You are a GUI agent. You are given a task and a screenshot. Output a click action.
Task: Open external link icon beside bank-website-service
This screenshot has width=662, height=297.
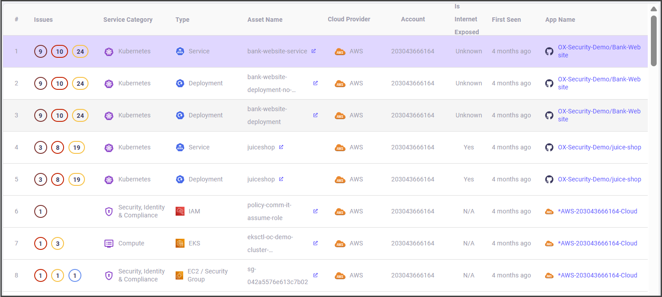click(313, 51)
